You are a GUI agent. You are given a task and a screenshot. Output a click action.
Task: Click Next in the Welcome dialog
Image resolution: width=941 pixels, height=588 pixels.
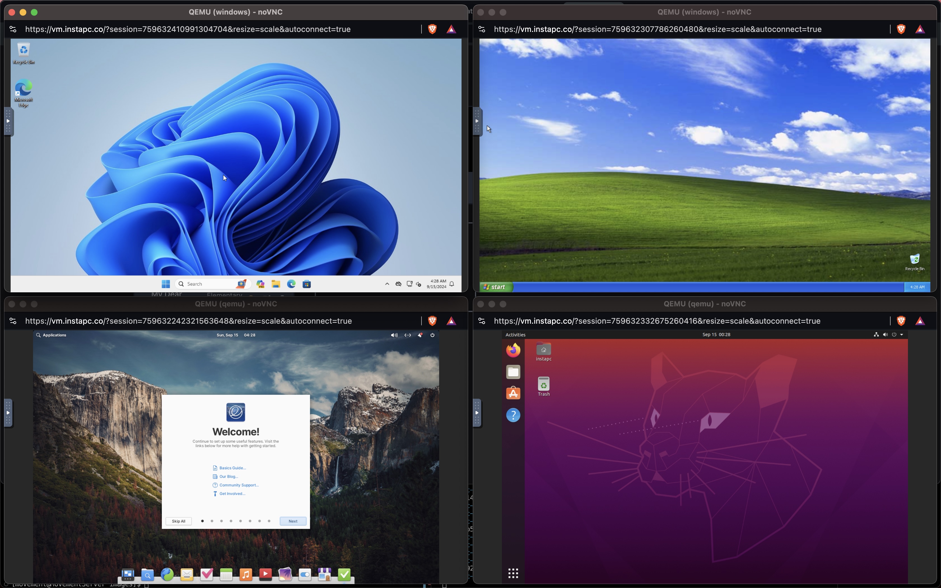coord(293,521)
